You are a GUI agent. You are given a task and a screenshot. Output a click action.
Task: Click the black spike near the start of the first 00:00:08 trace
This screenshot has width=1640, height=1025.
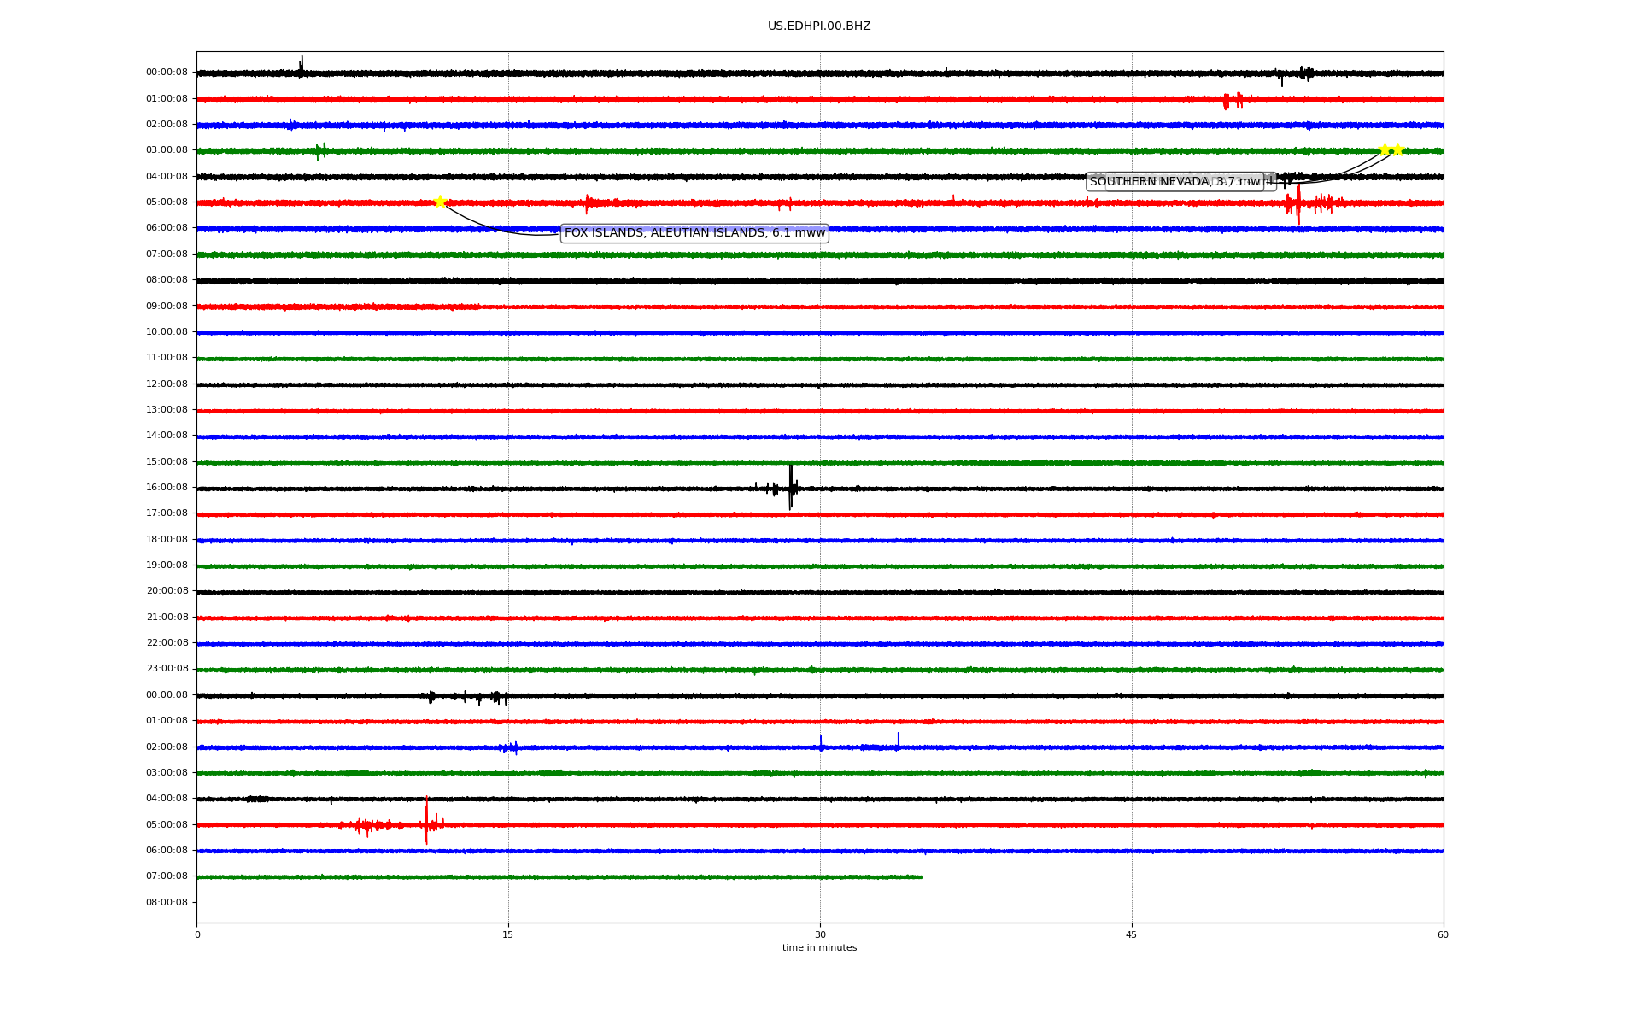pyautogui.click(x=302, y=65)
